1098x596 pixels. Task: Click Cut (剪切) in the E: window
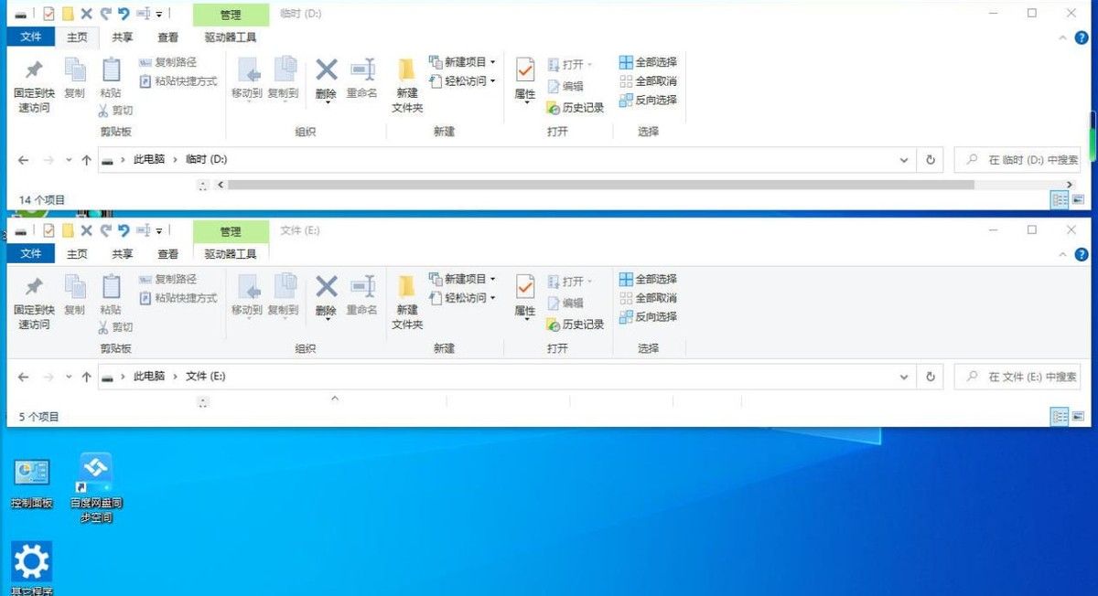[116, 327]
